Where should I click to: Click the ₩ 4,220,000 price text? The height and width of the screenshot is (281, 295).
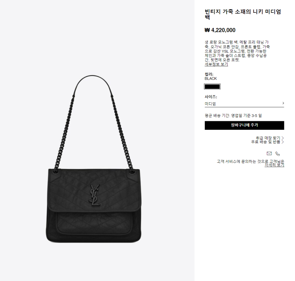[220, 30]
